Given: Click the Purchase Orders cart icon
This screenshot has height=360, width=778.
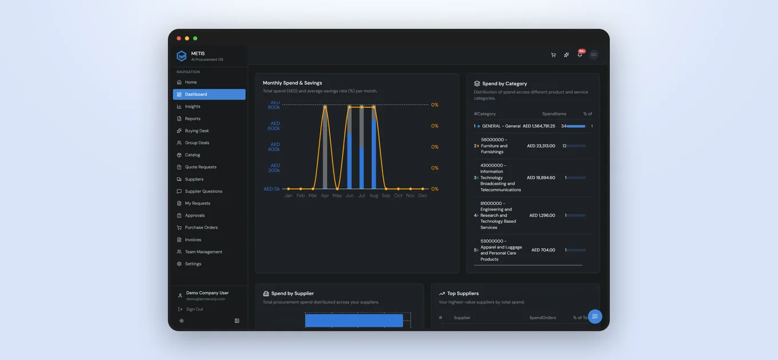Looking at the screenshot, I should (x=180, y=227).
